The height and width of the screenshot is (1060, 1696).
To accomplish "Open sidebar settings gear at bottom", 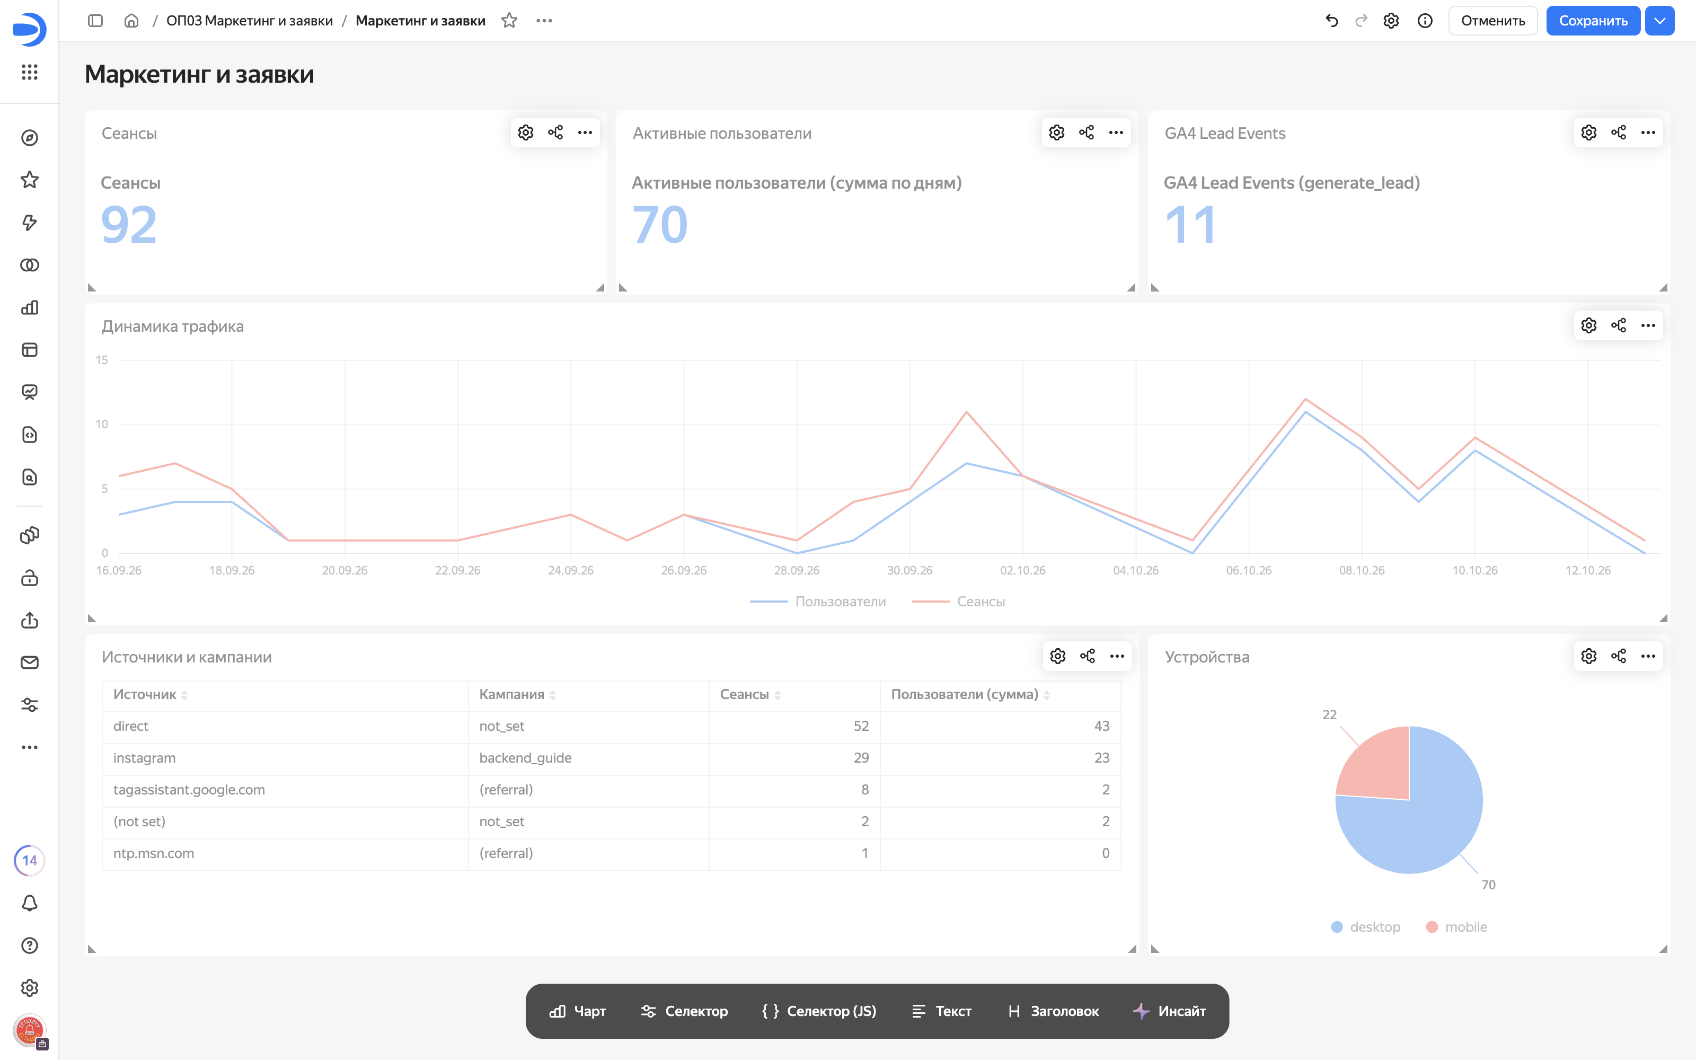I will (x=30, y=988).
